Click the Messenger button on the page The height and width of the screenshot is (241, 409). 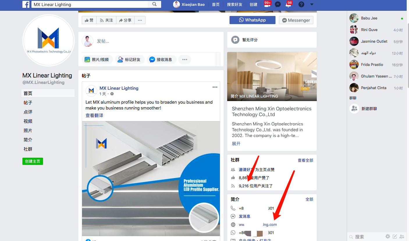pyautogui.click(x=296, y=20)
